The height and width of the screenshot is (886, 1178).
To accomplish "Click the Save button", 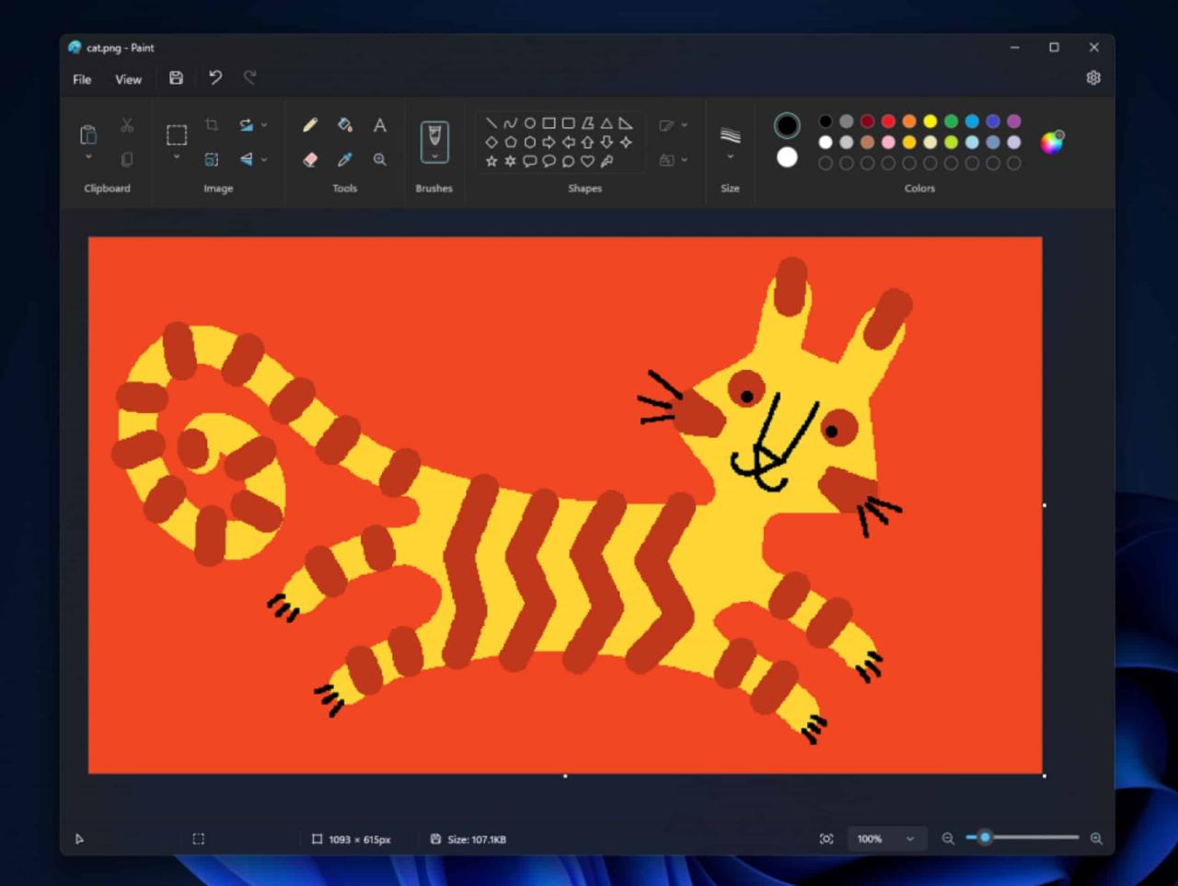I will (x=176, y=78).
